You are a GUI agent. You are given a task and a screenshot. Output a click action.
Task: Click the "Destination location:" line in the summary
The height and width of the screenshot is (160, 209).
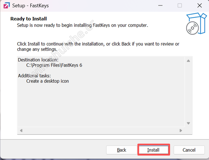[38, 60]
